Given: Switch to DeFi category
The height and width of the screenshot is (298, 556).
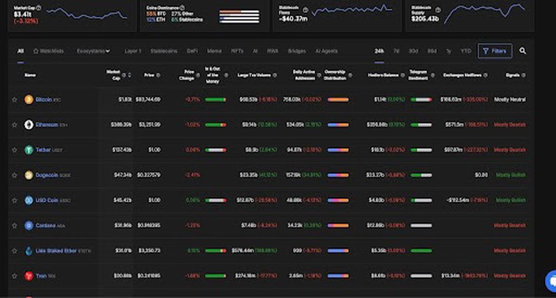Looking at the screenshot, I should point(192,51).
